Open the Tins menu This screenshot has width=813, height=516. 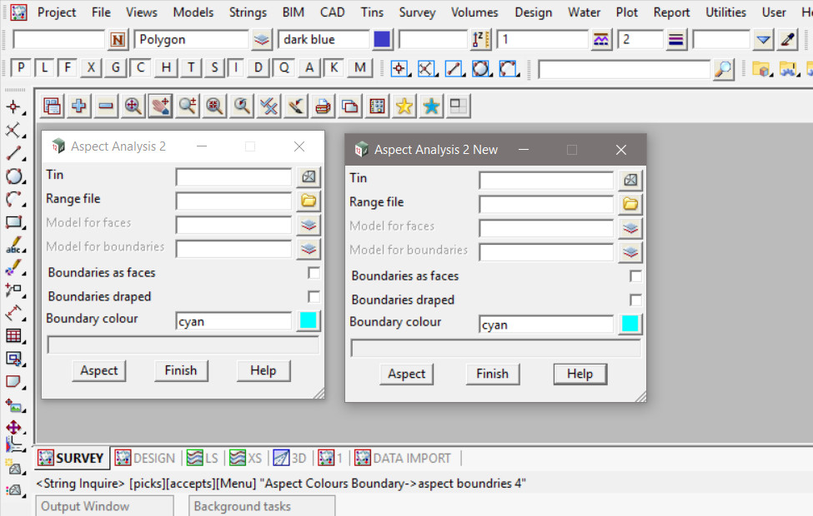372,12
